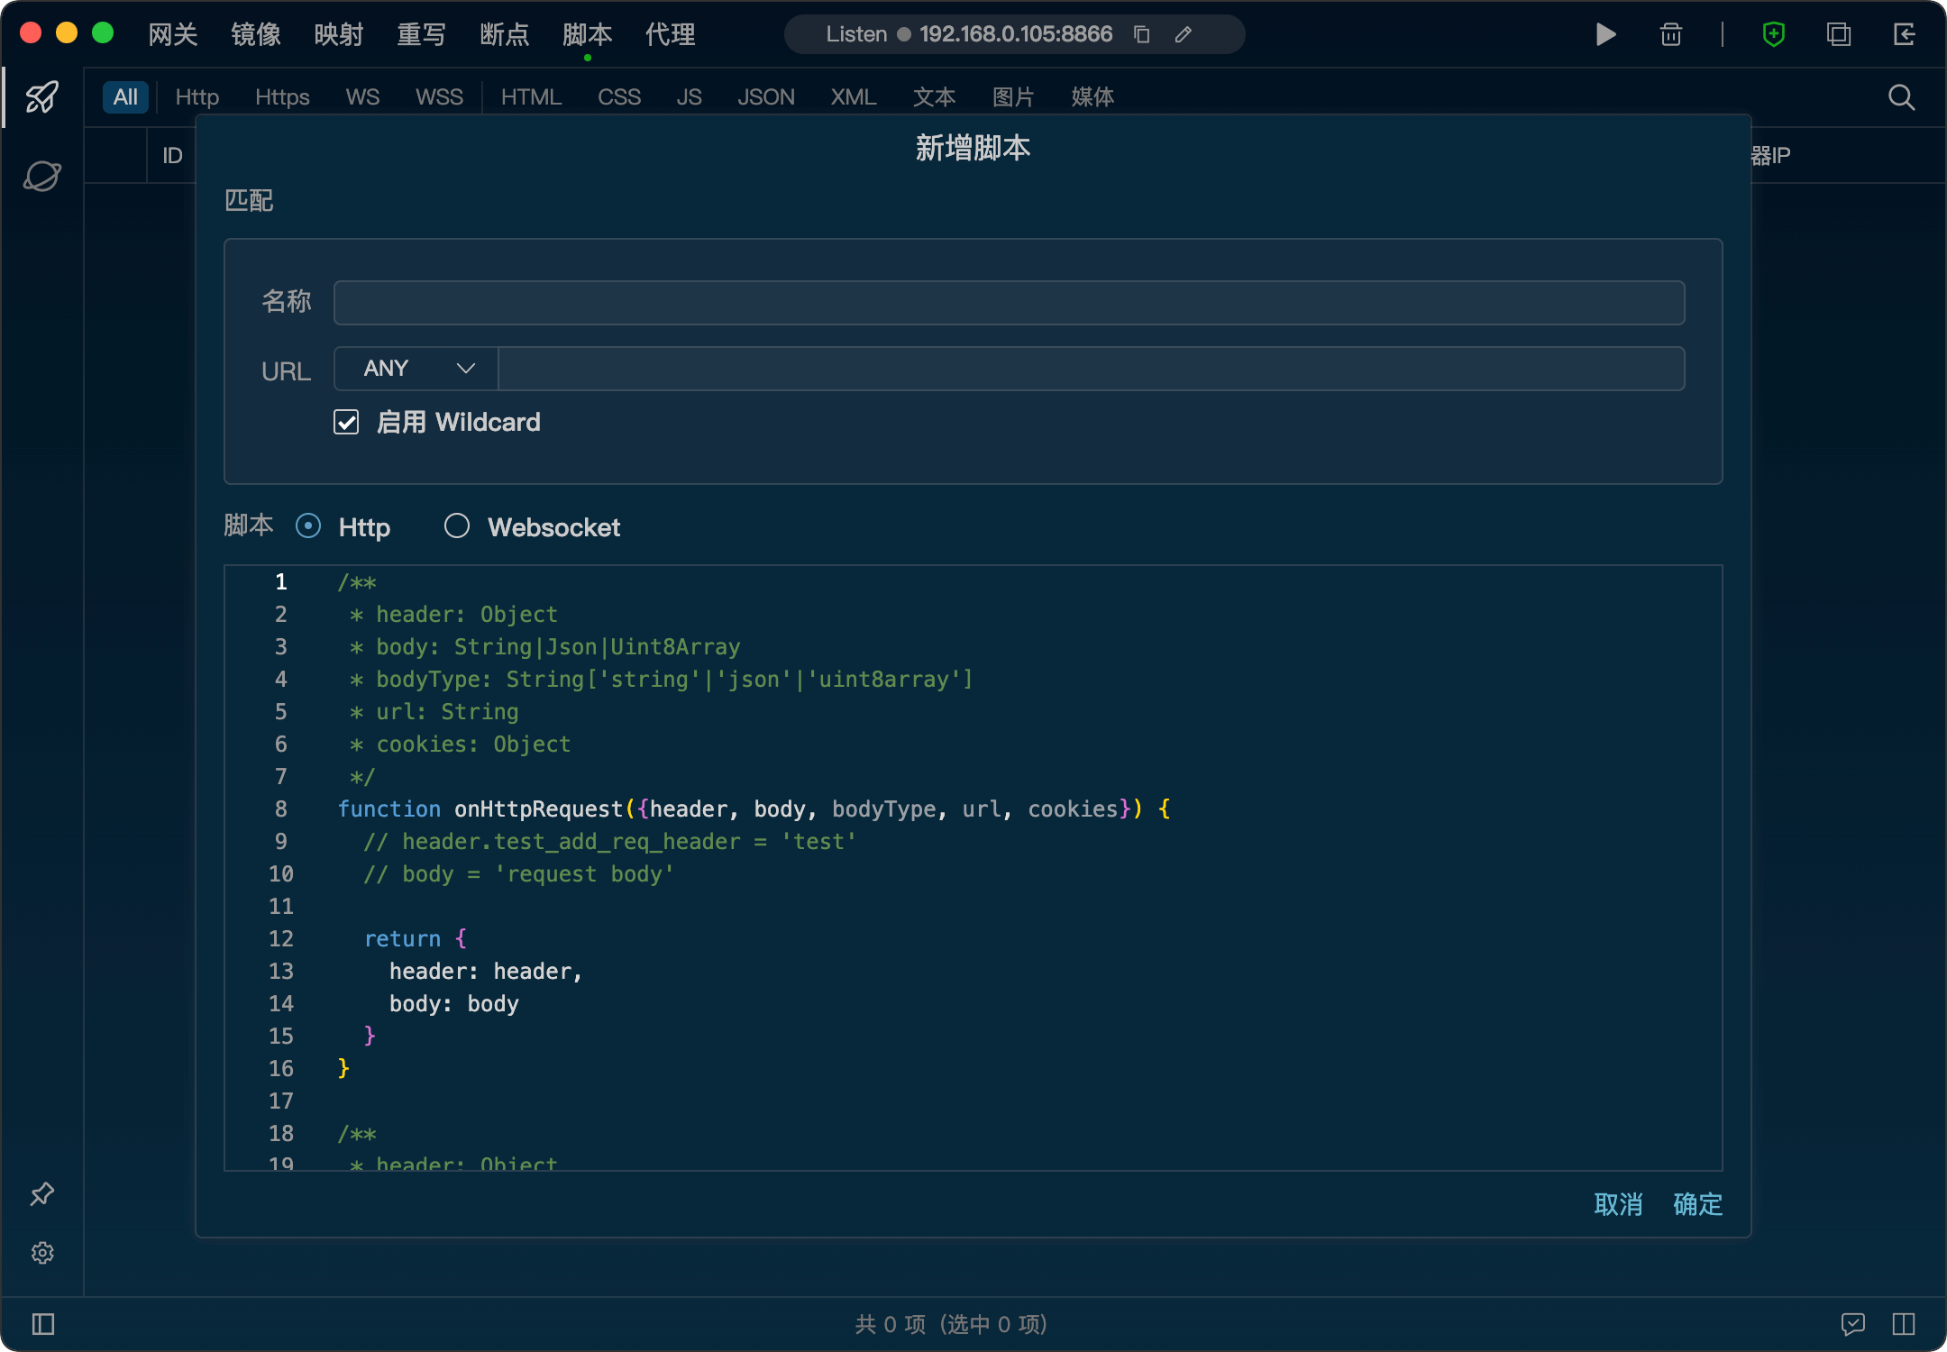
Task: Click the pin icon in sidebar
Action: 41,1194
